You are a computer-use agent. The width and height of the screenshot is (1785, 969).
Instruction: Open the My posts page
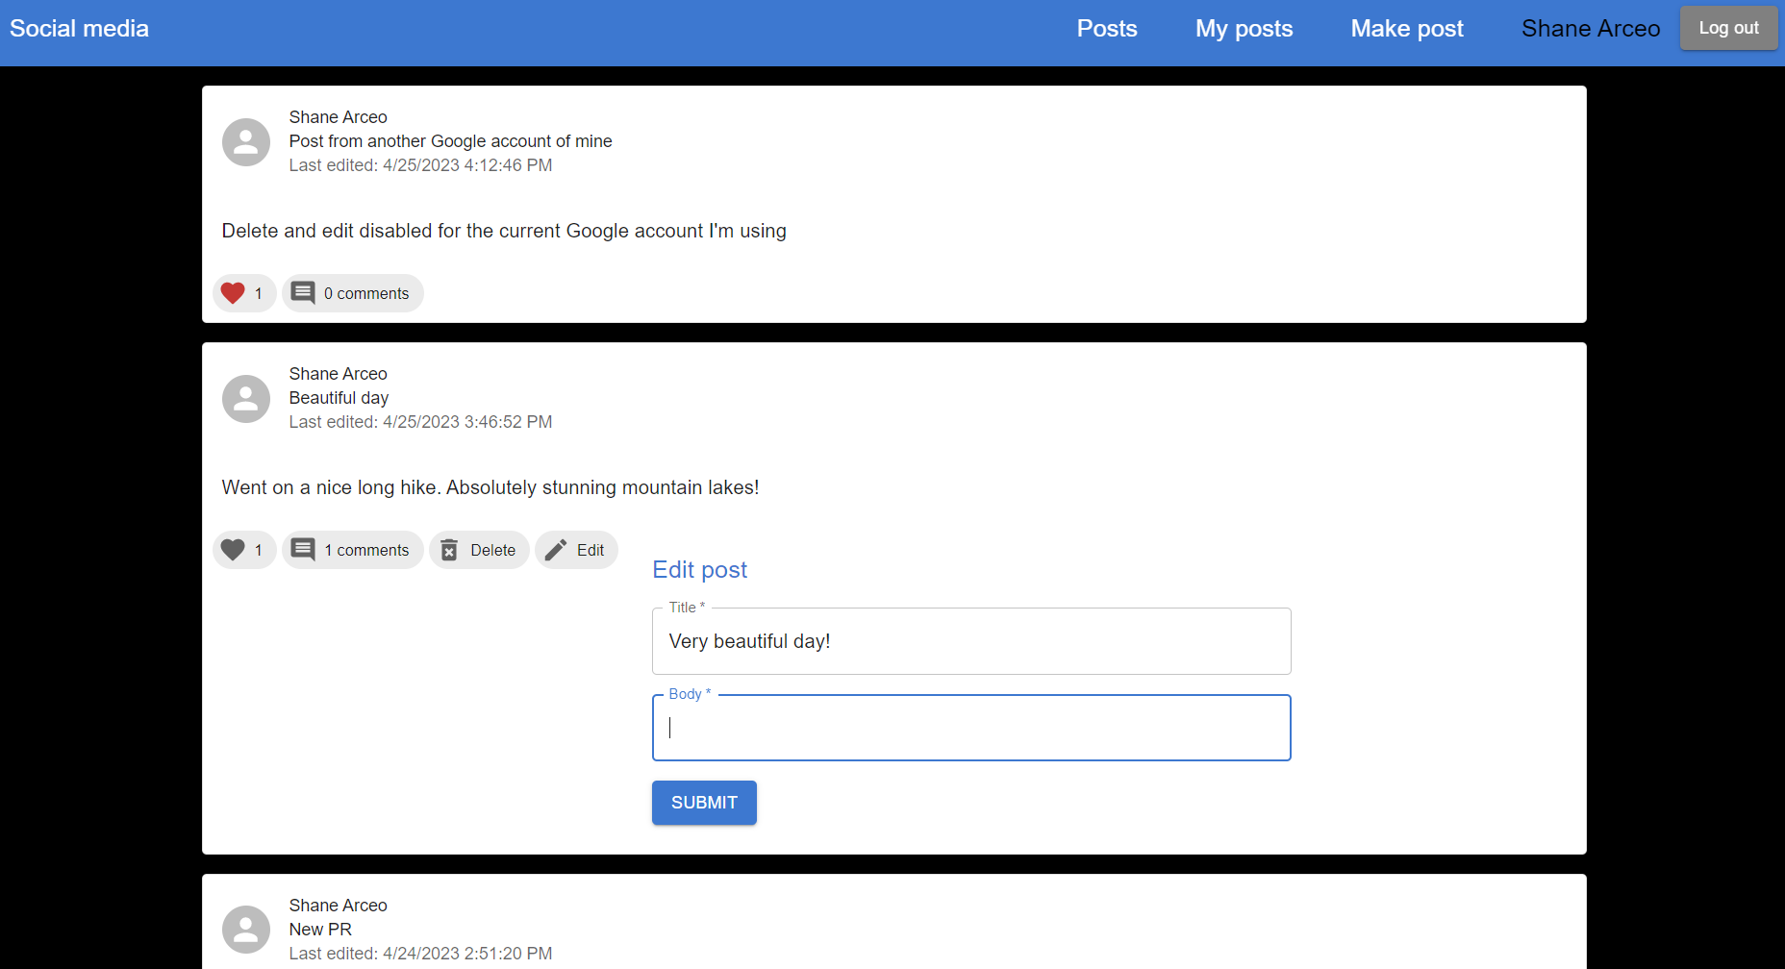pos(1244,29)
